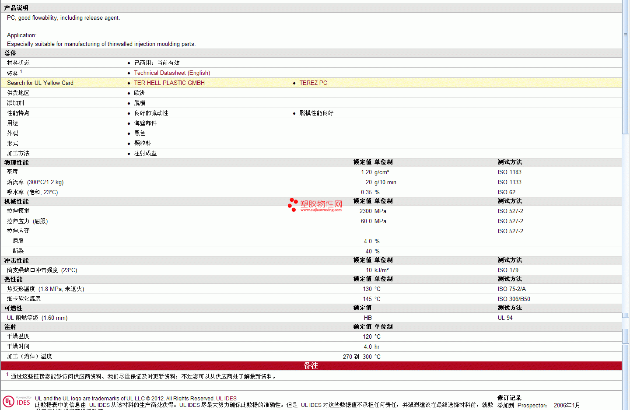This screenshot has width=630, height=410.
Task: Open the Technical Datasheet (English) link
Action: coord(172,73)
